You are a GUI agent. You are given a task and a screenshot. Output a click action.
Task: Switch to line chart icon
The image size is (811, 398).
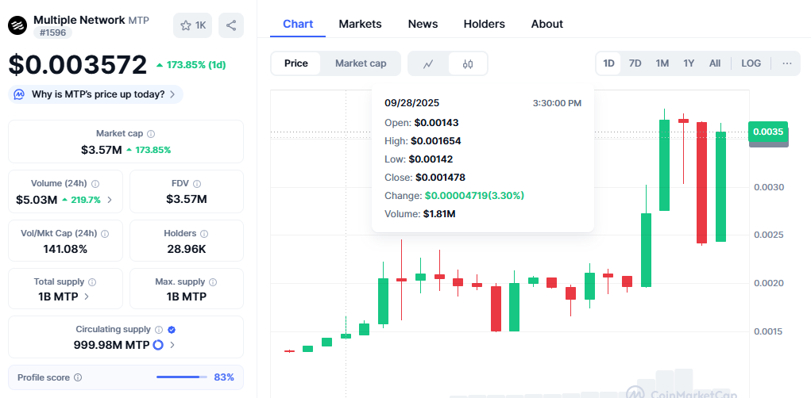[428, 63]
